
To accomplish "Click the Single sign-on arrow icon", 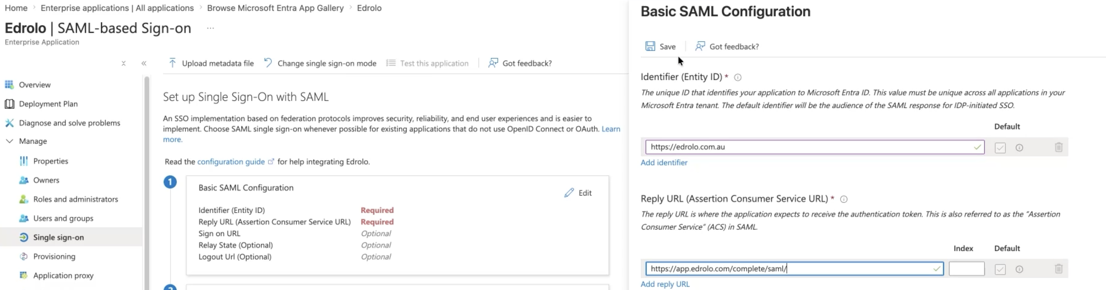I will 23,237.
